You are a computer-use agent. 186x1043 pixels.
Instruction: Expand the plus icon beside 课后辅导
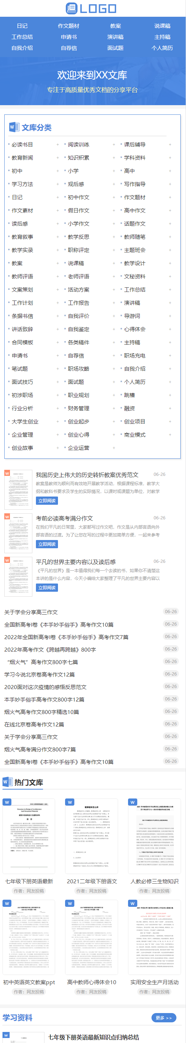pyautogui.click(x=170, y=145)
